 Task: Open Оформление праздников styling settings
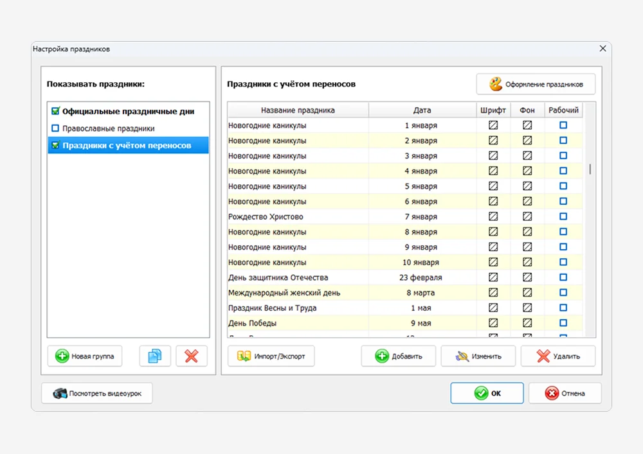click(536, 84)
